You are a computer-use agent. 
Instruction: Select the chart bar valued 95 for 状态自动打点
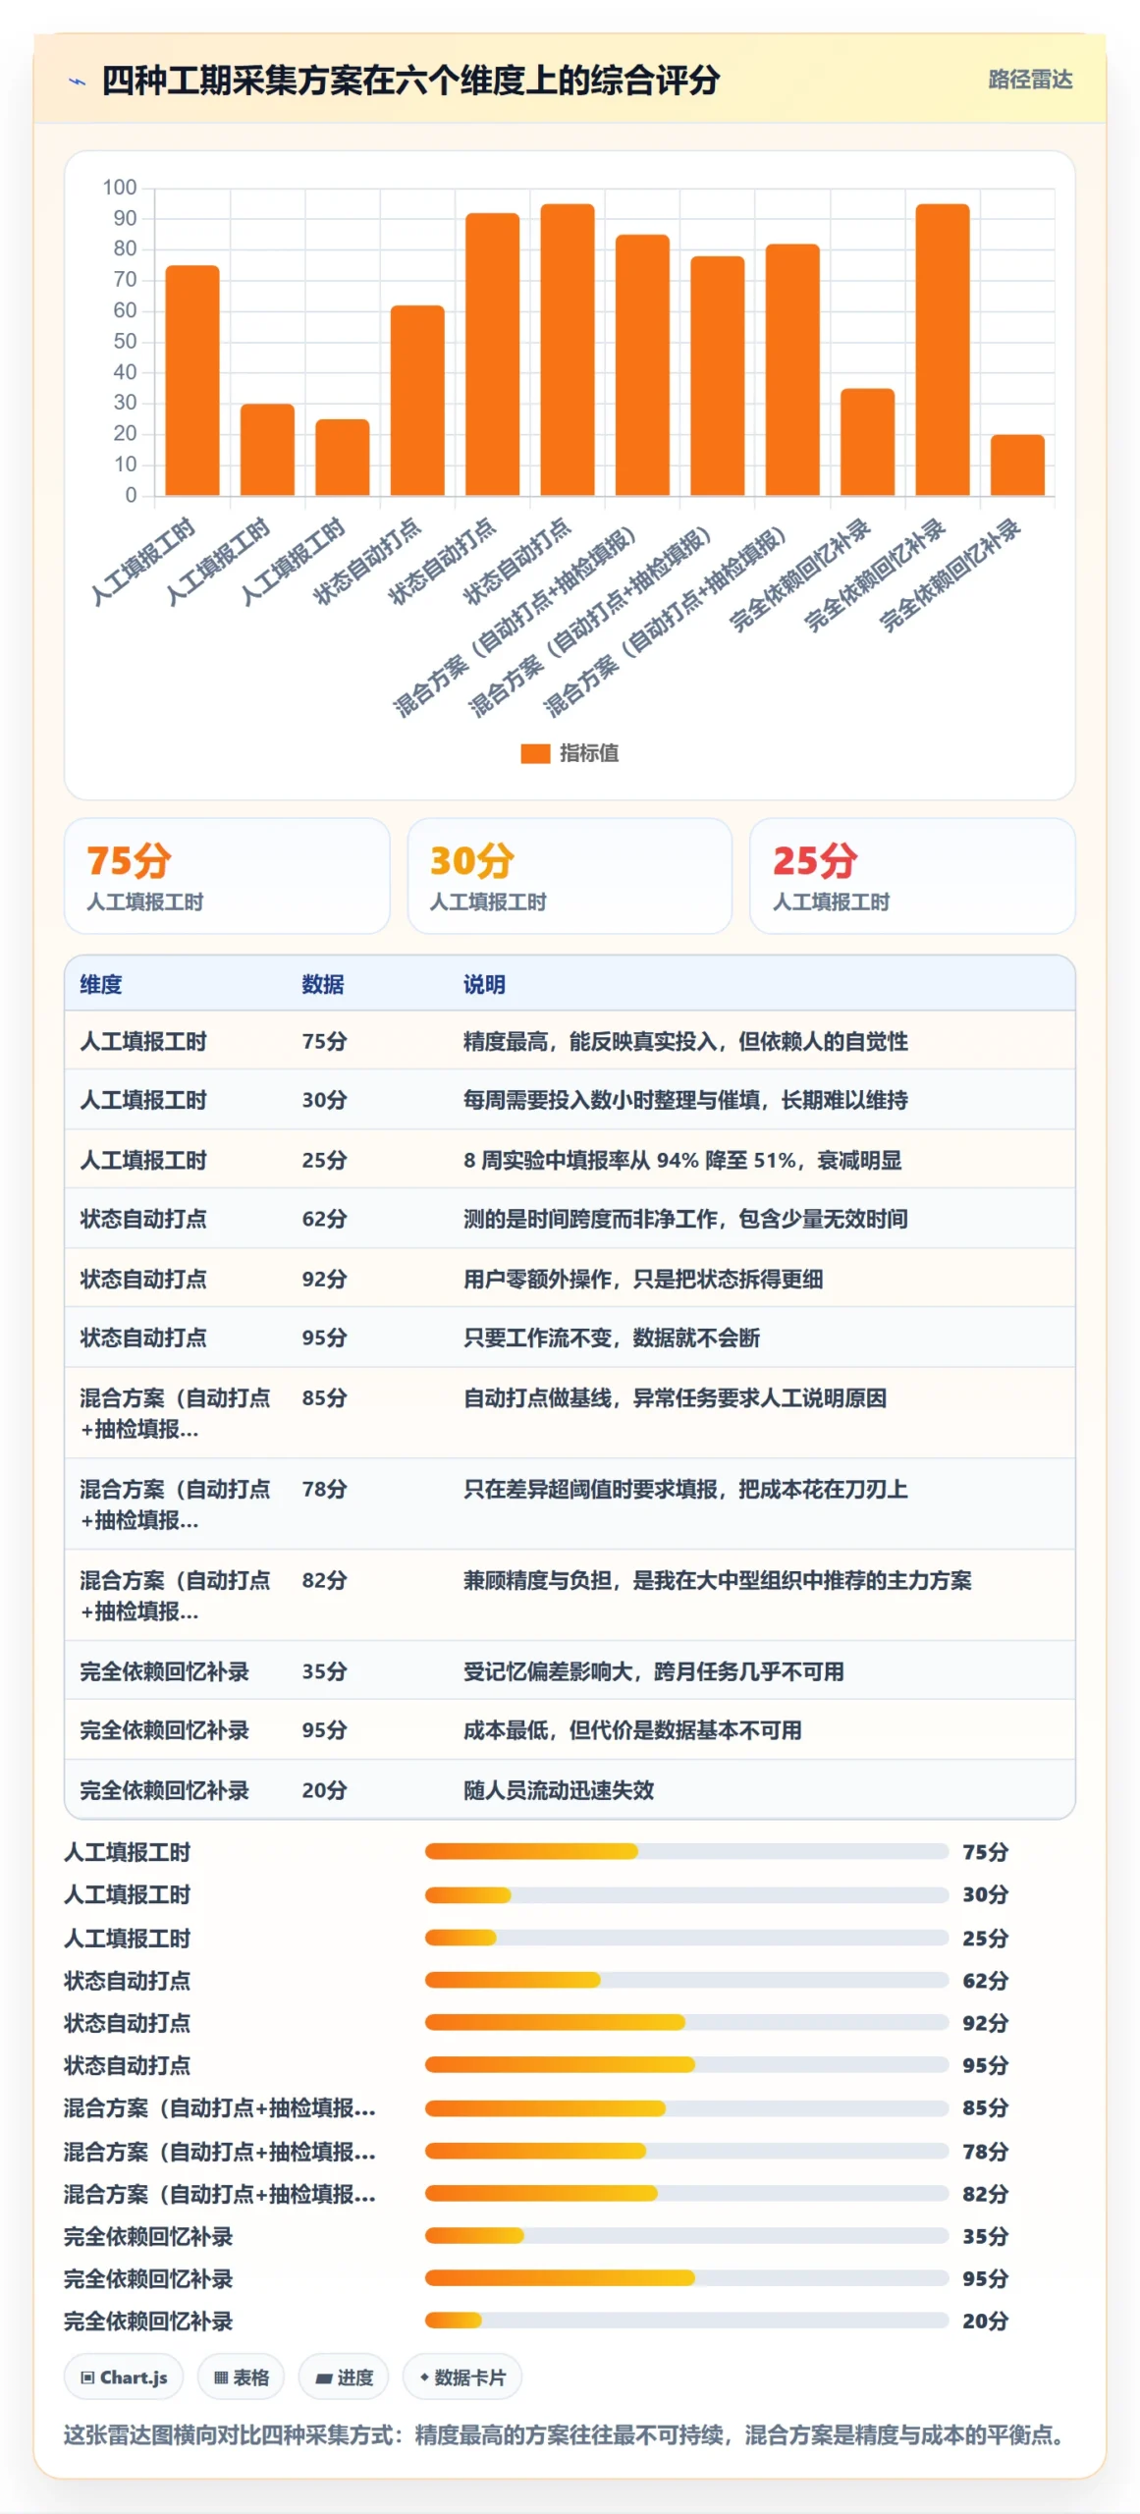point(568,350)
